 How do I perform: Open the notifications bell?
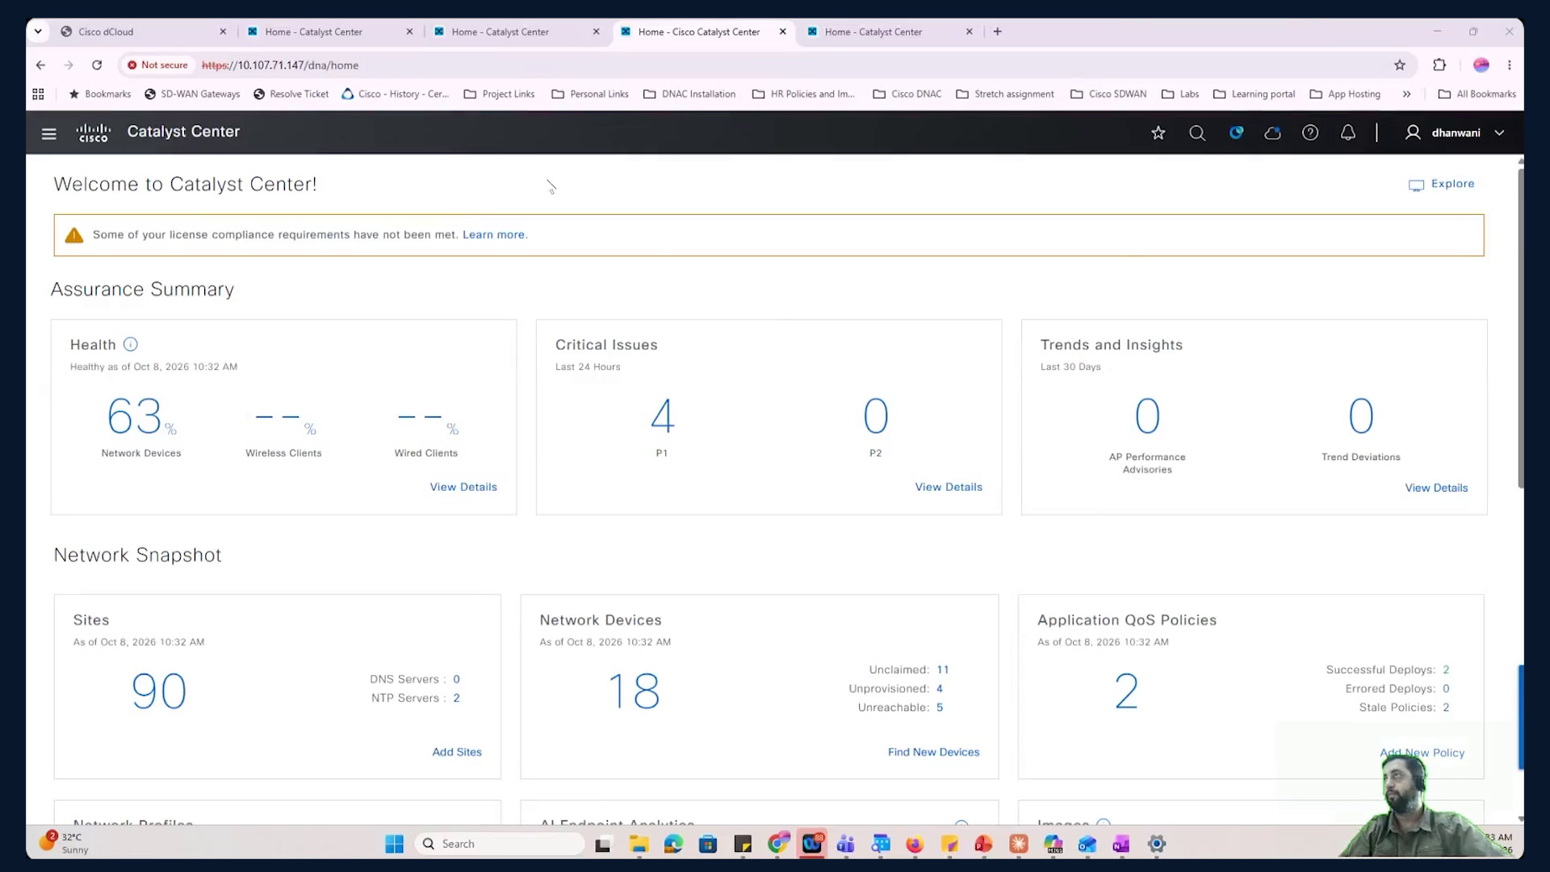click(1348, 132)
